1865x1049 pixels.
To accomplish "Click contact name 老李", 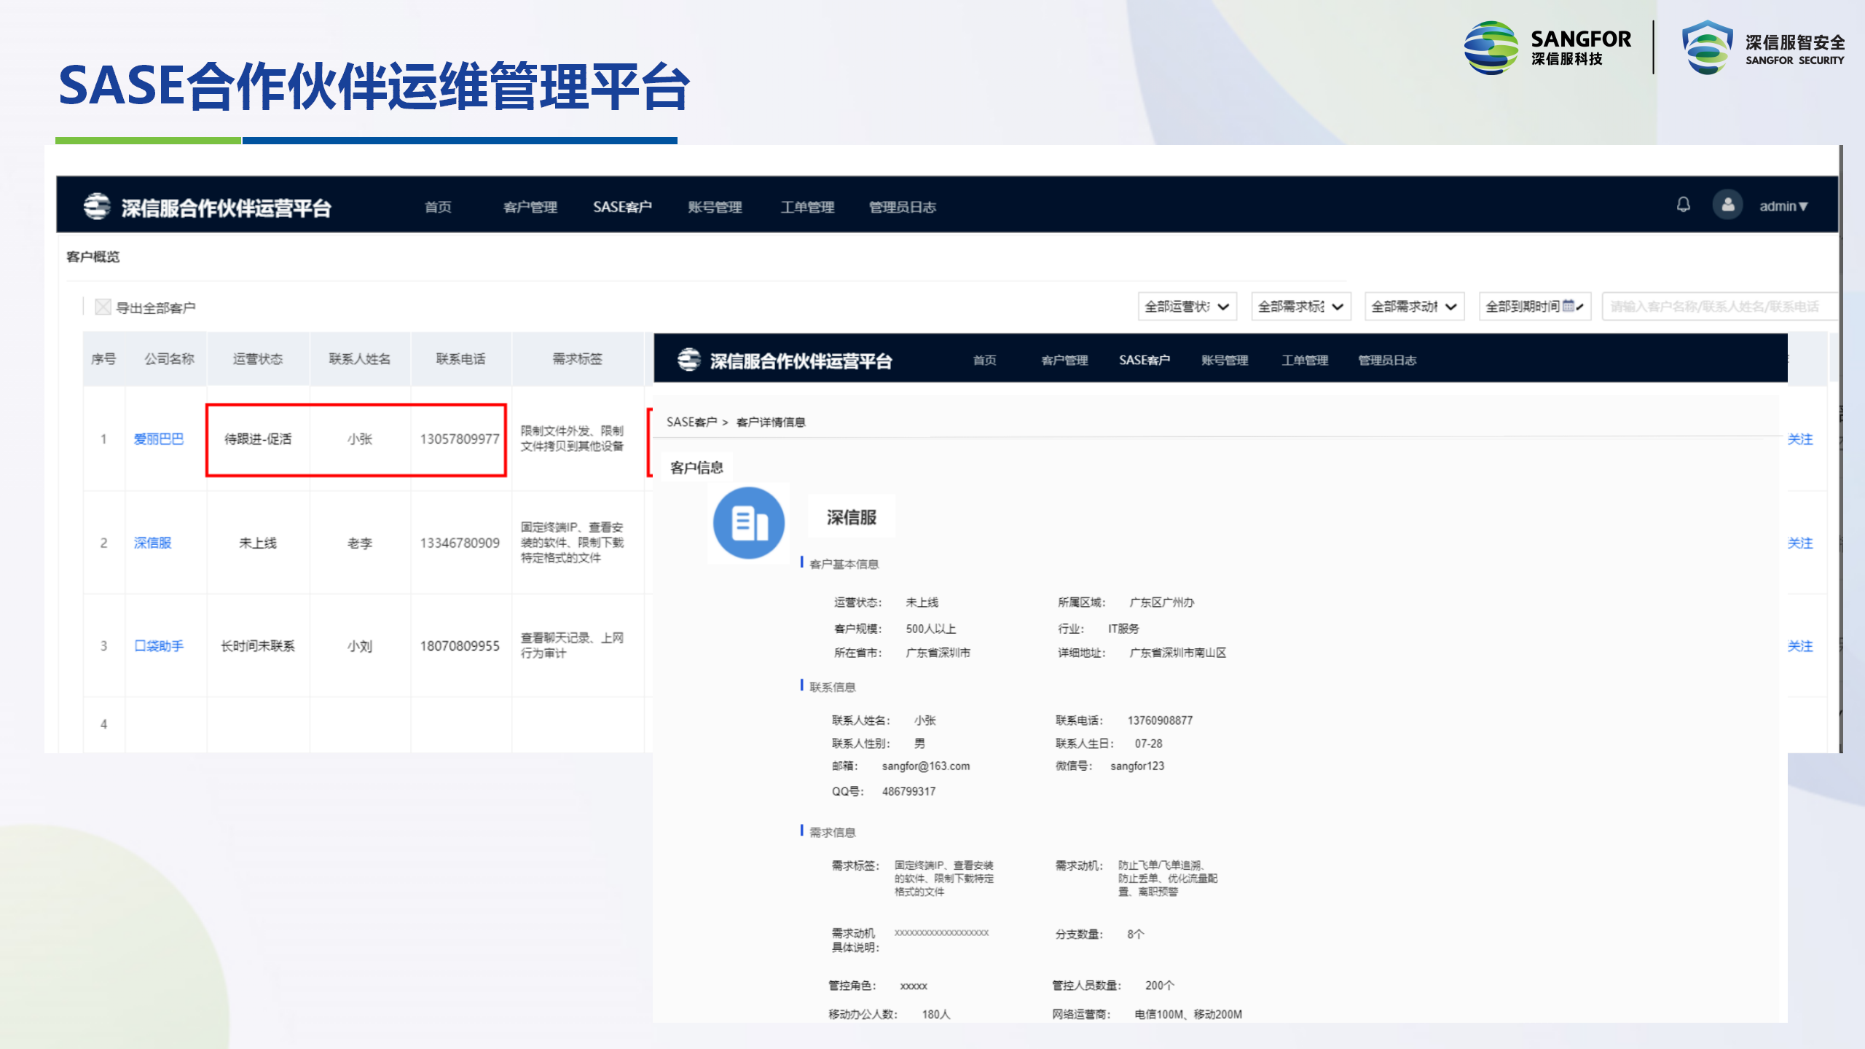I will [x=359, y=543].
